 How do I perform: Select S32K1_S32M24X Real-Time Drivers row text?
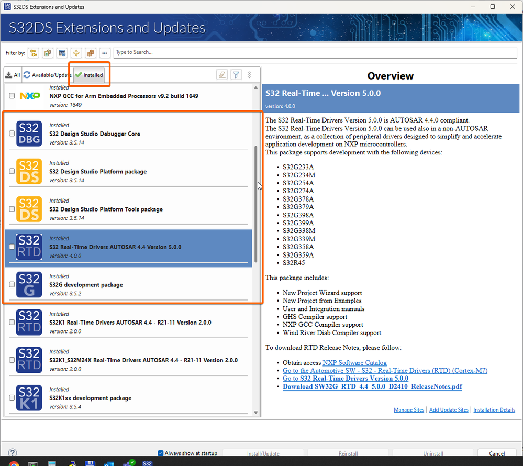coord(143,360)
